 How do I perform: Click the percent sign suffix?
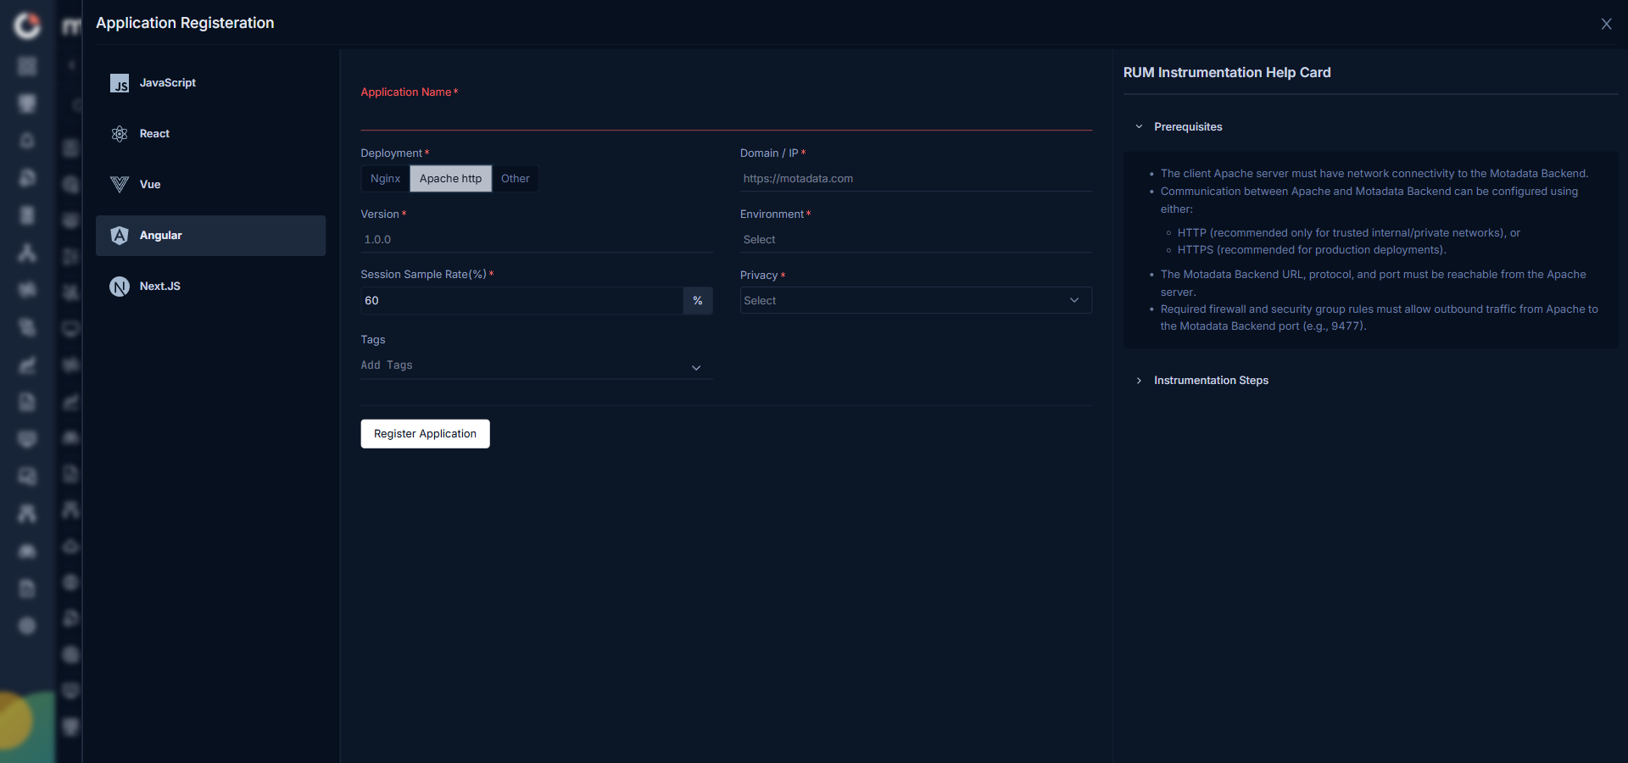pos(698,301)
